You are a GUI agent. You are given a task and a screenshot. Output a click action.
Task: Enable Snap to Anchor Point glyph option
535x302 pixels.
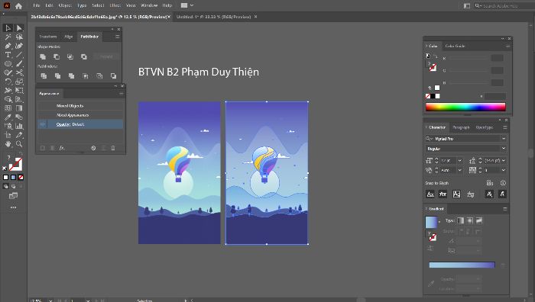(502, 194)
